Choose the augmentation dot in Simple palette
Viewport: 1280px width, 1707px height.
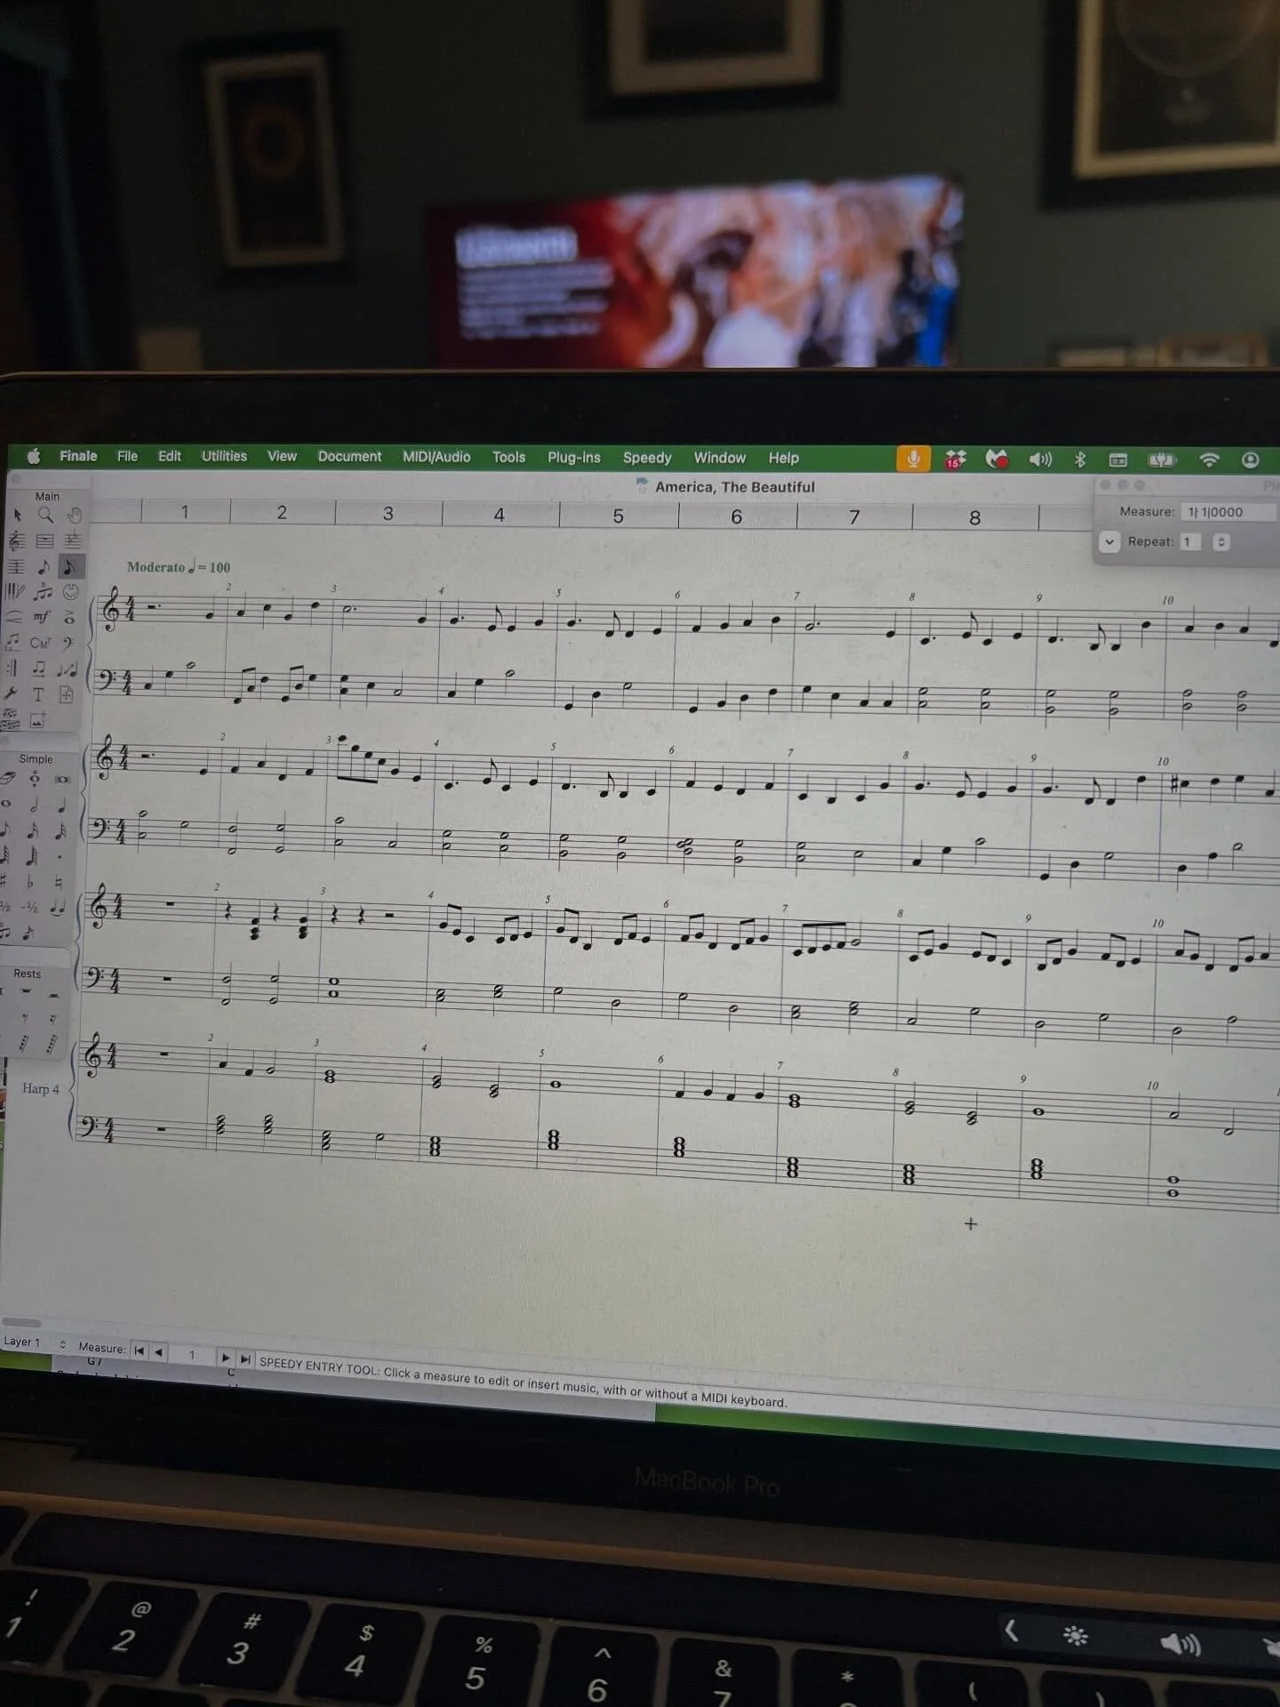click(60, 857)
